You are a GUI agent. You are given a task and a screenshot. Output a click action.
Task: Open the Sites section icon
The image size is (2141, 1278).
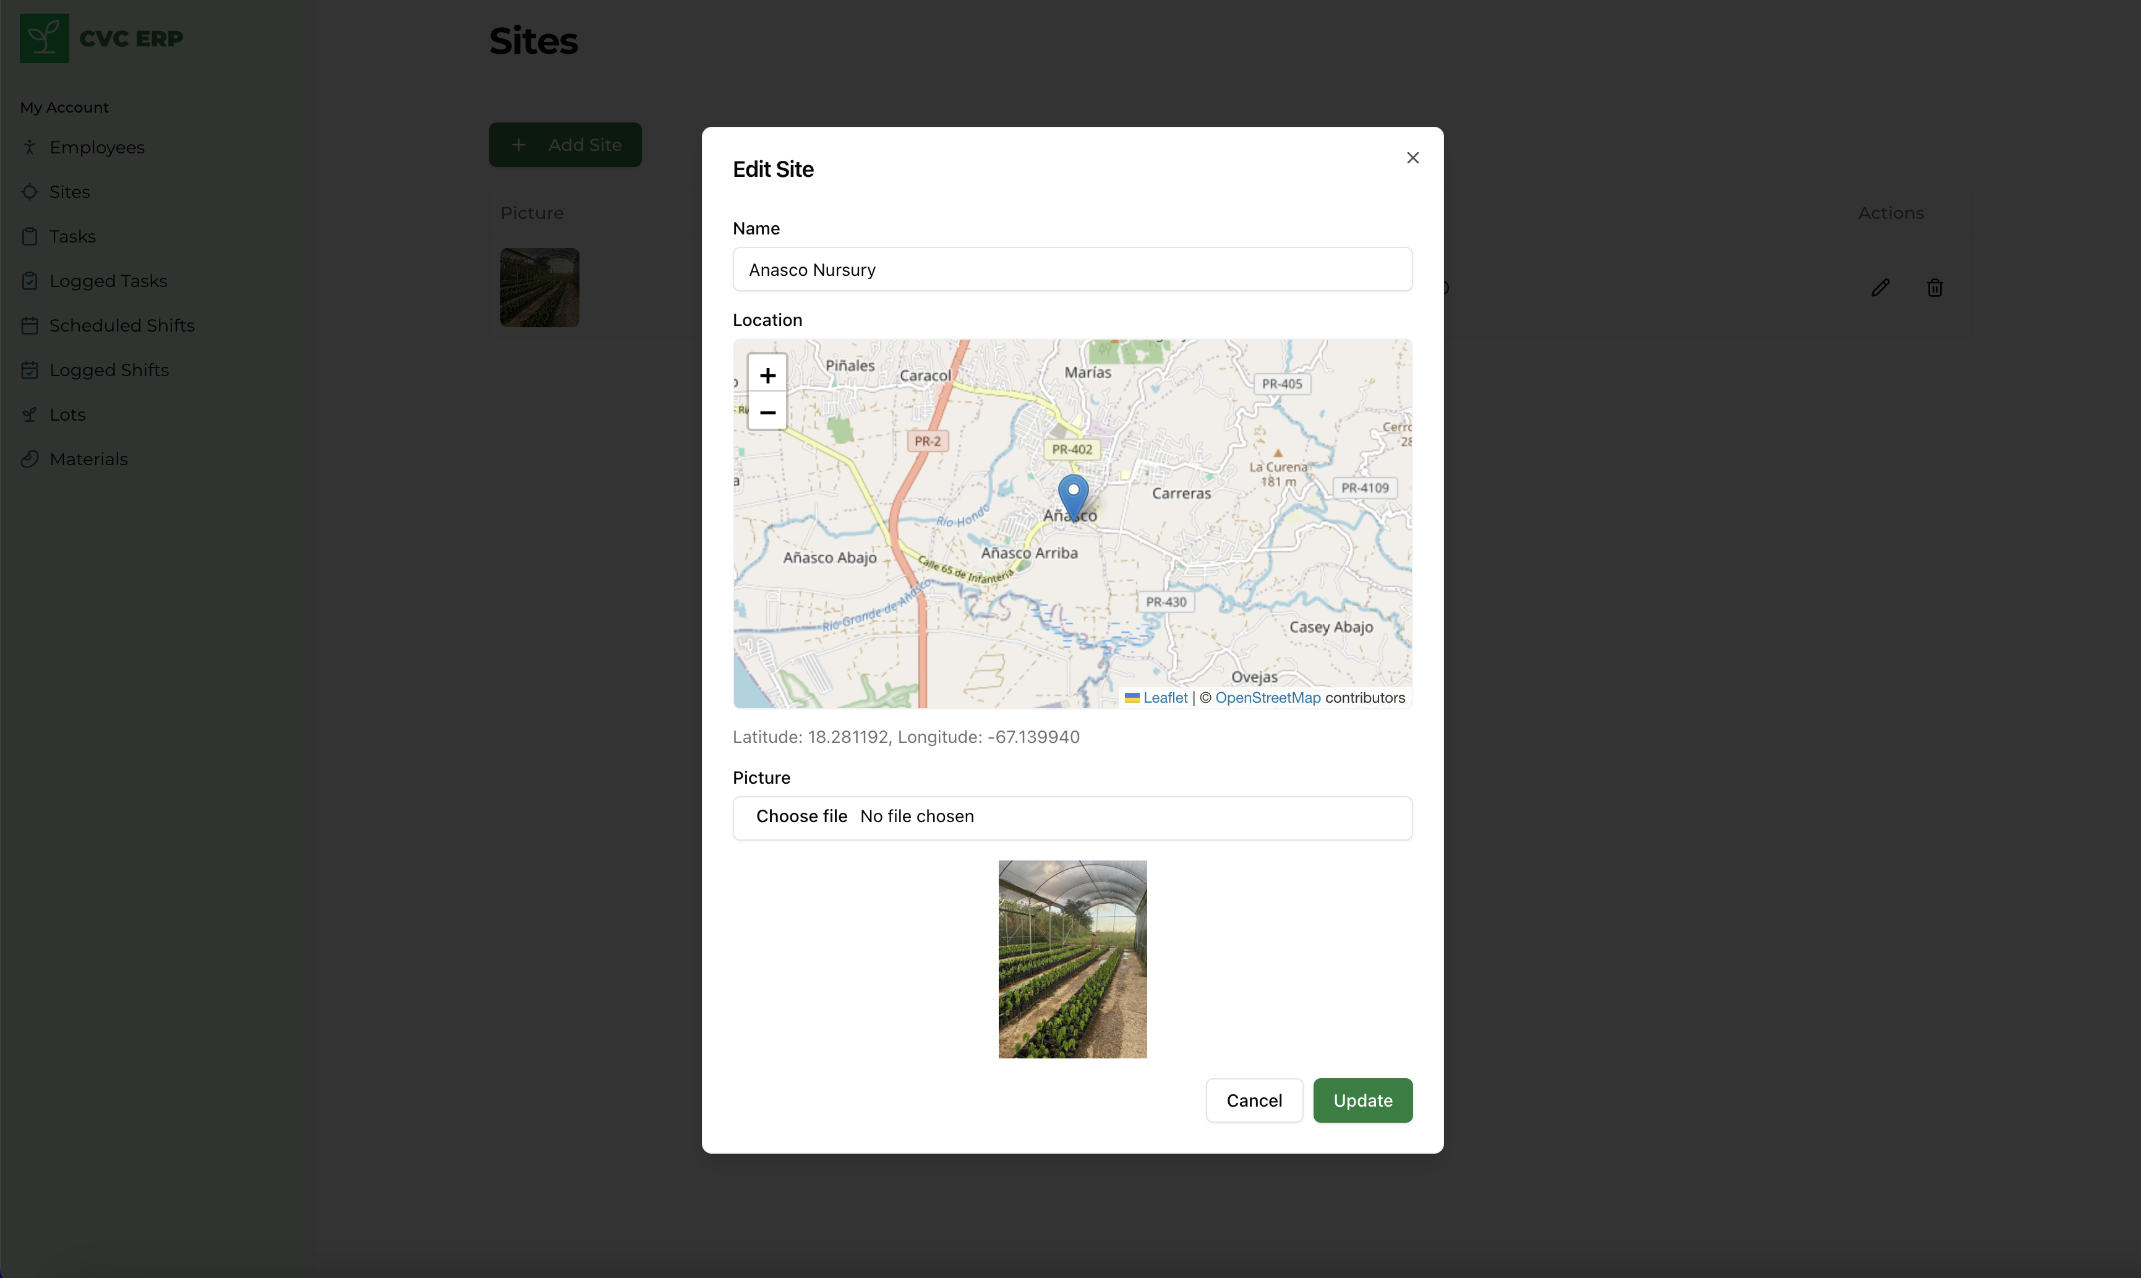pyautogui.click(x=30, y=191)
